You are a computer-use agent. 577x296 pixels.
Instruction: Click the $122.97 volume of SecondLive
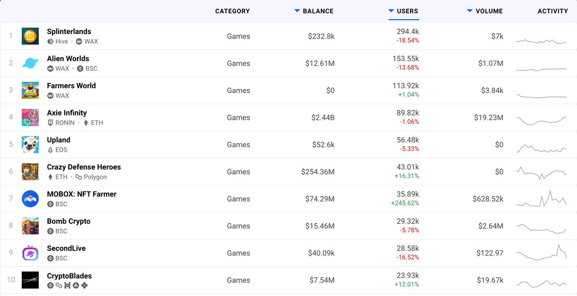coord(490,253)
